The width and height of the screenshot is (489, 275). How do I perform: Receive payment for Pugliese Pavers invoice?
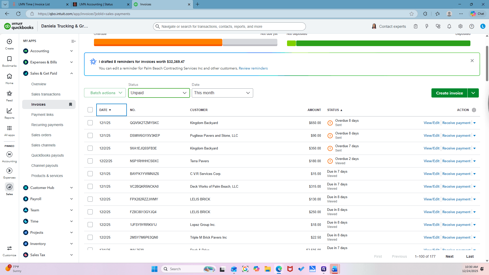(456, 135)
